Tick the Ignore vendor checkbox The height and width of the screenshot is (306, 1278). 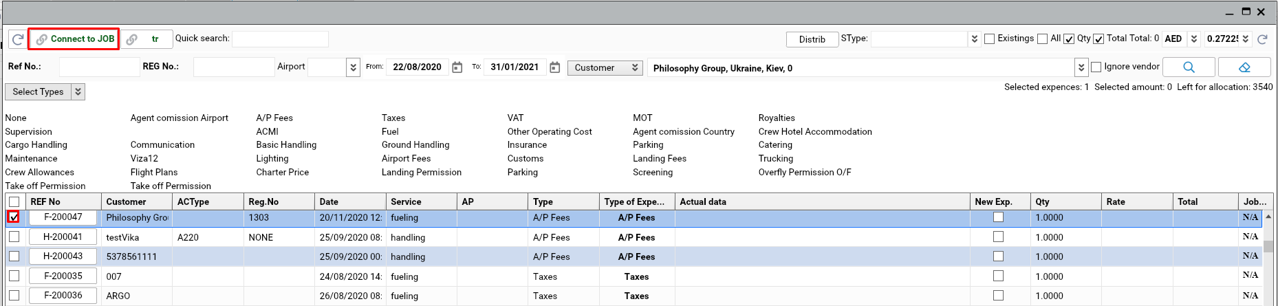pos(1096,67)
